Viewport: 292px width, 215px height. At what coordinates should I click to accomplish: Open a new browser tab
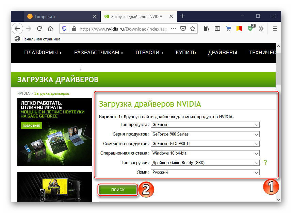pyautogui.click(x=183, y=16)
